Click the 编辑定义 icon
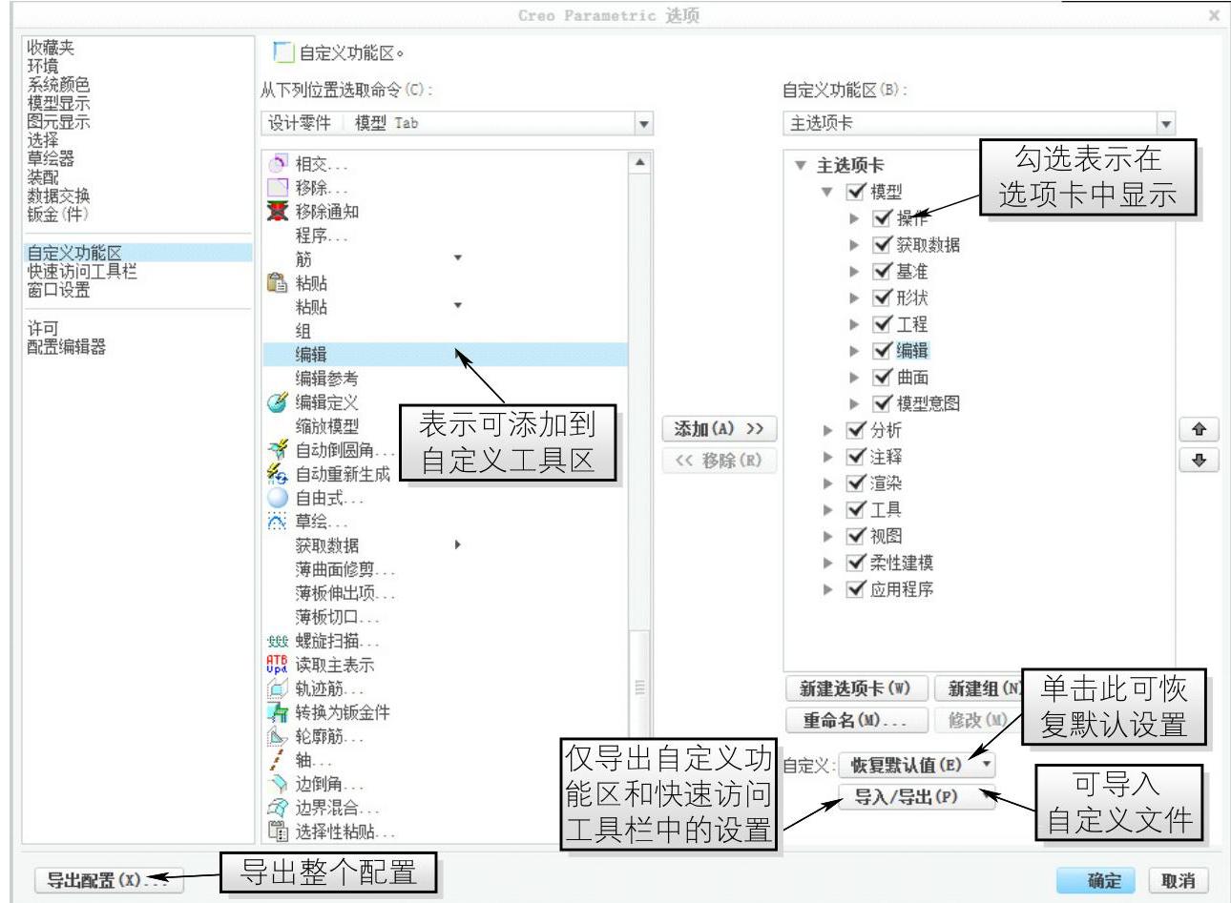The height and width of the screenshot is (903, 1231). point(277,402)
